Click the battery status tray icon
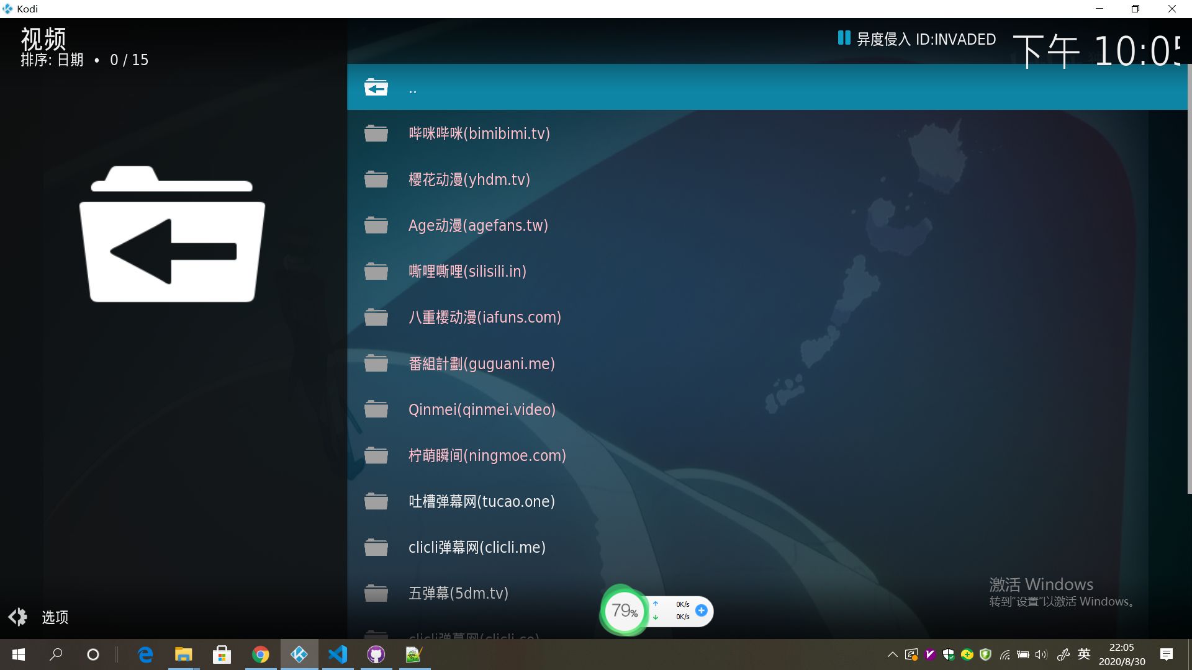Viewport: 1192px width, 670px height. coord(1023,654)
